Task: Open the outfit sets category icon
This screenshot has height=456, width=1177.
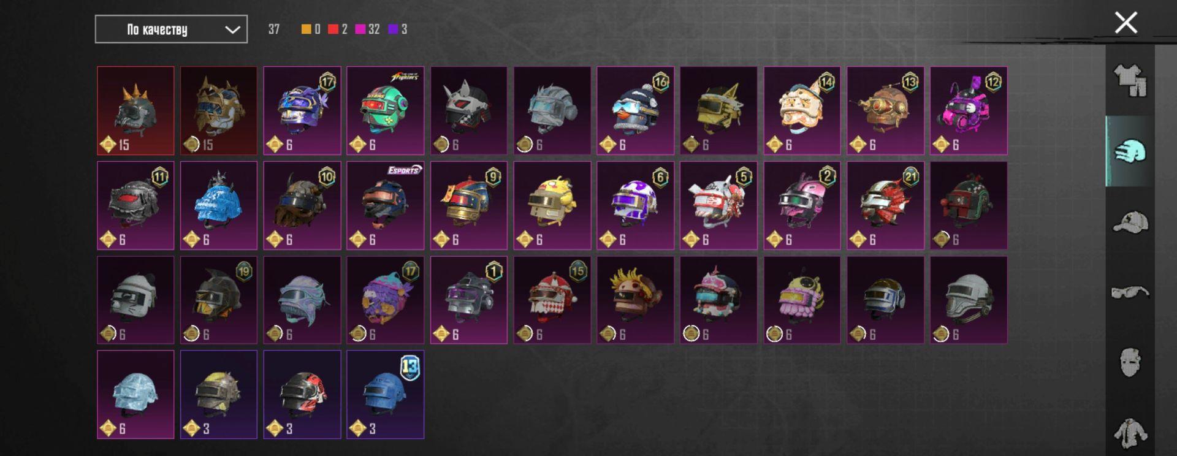Action: 1130,80
